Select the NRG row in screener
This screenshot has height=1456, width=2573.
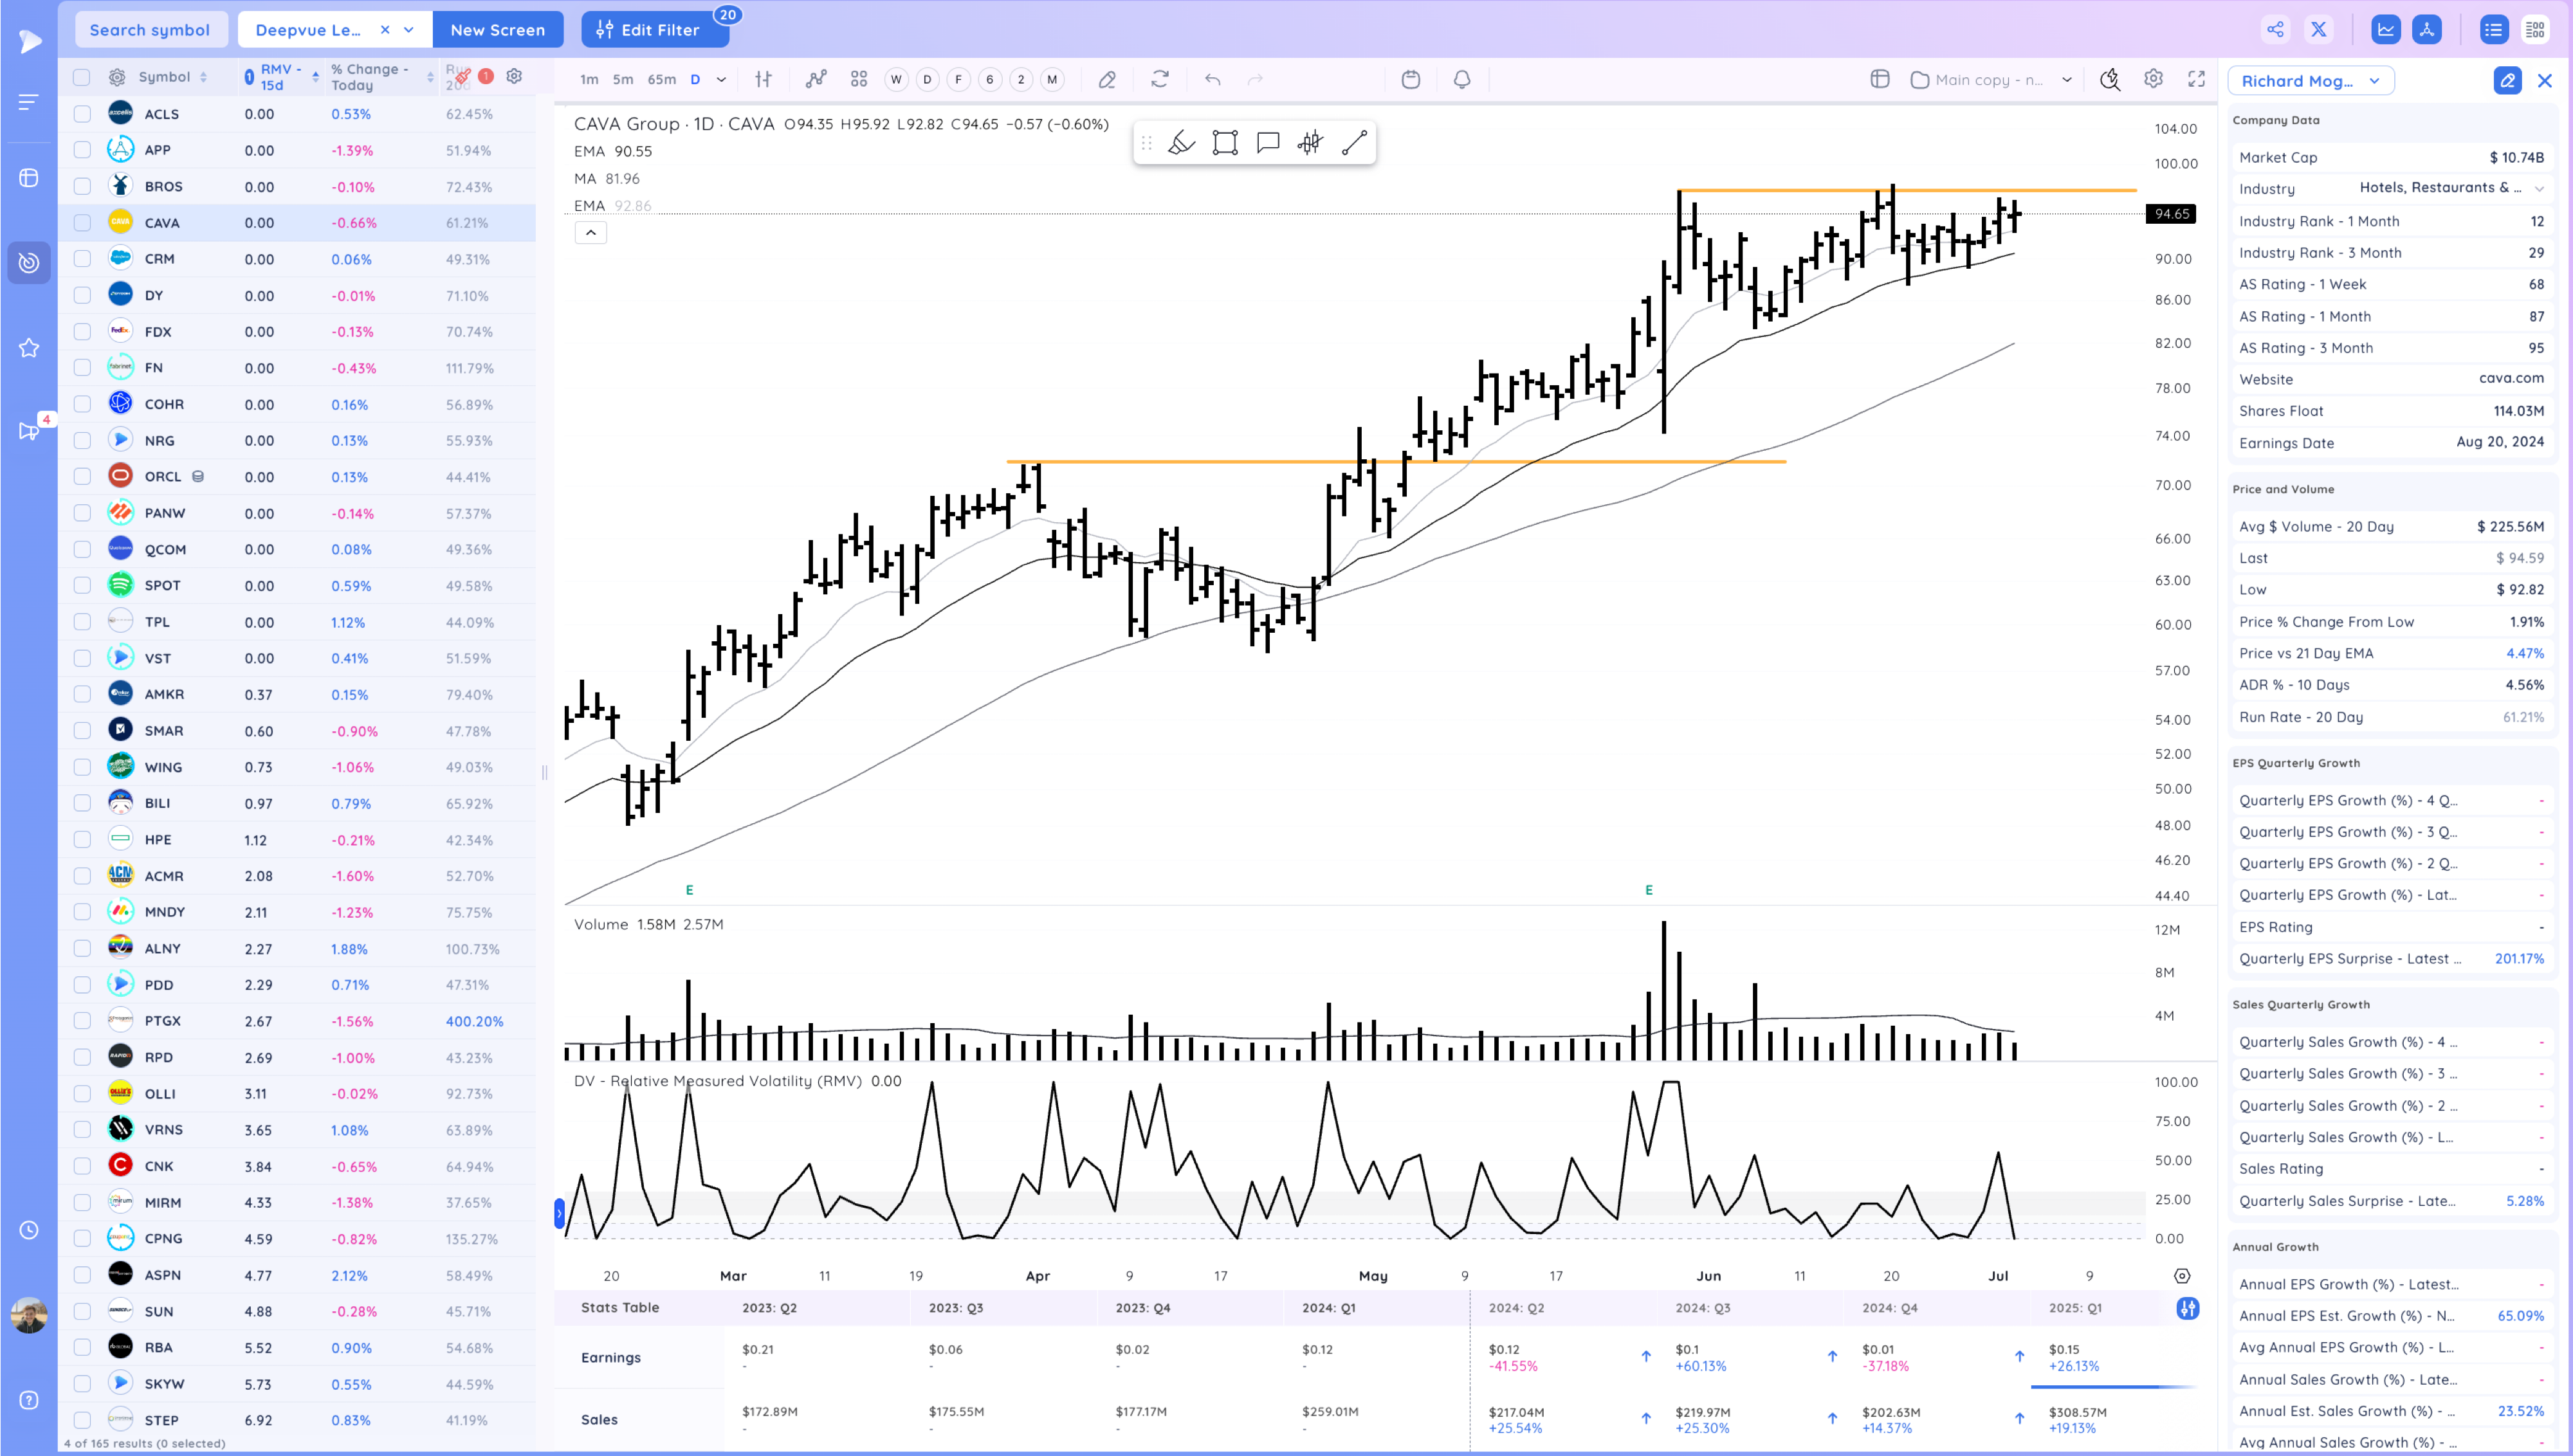(x=296, y=440)
